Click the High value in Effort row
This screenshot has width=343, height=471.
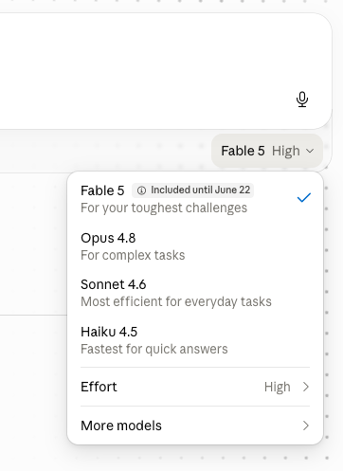[x=278, y=387]
